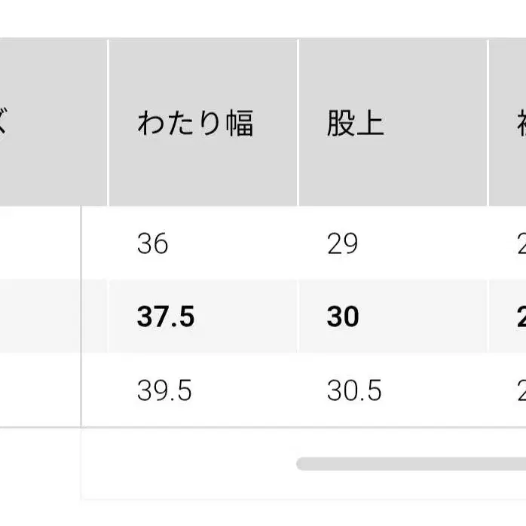
Task: Click the わたり幅 column header
Action: [x=195, y=123]
